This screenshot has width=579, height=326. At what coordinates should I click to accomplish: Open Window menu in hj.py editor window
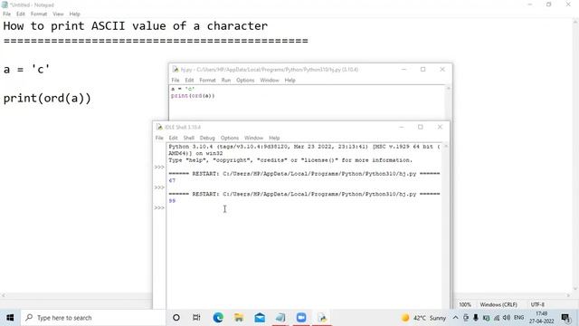270,81
